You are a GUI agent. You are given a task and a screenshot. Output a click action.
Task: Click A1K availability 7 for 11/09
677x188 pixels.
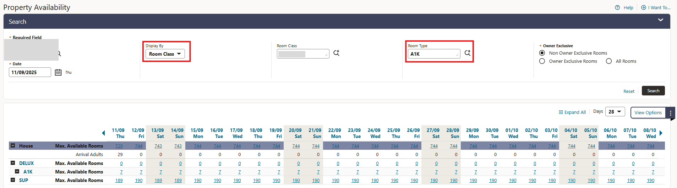(x=121, y=172)
